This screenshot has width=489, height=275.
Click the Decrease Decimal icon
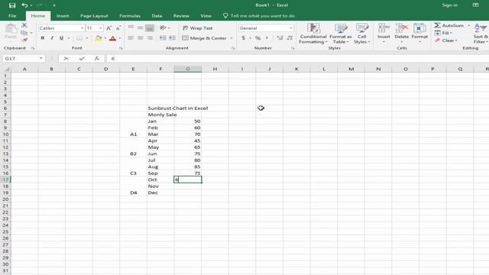[x=290, y=38]
